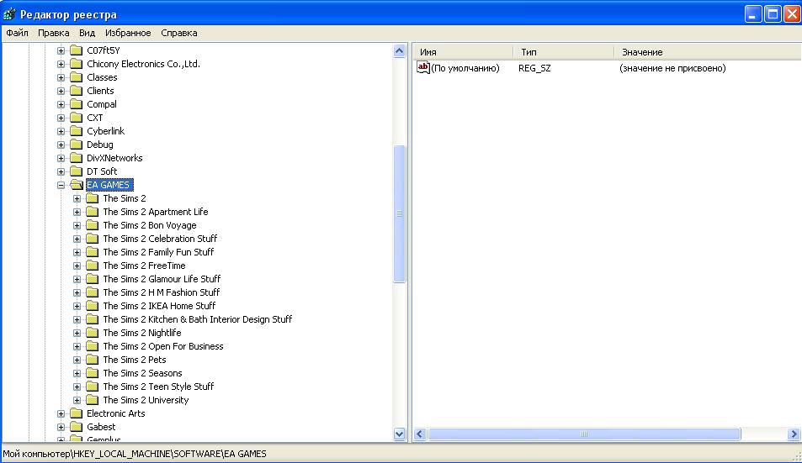
Task: Sort values by the Имя column header
Action: pos(462,52)
